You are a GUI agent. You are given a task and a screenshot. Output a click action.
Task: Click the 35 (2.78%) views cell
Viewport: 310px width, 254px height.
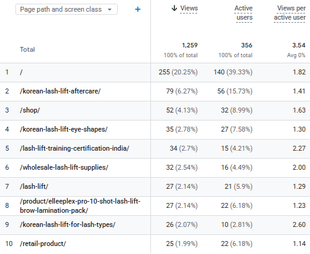[x=182, y=129]
